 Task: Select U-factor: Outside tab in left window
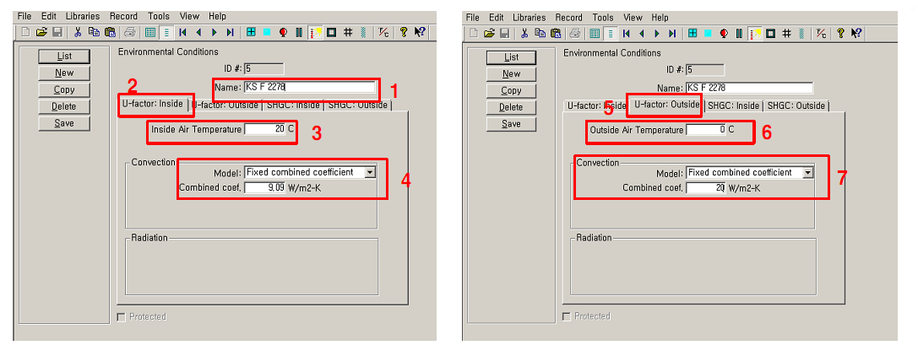pos(225,105)
